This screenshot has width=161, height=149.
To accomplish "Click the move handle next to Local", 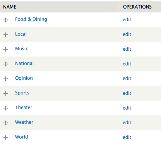I will coord(5,35).
